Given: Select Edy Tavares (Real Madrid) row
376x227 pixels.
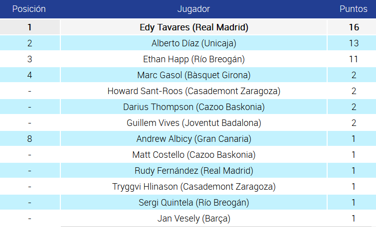Looking at the screenshot, I should click(193, 27).
